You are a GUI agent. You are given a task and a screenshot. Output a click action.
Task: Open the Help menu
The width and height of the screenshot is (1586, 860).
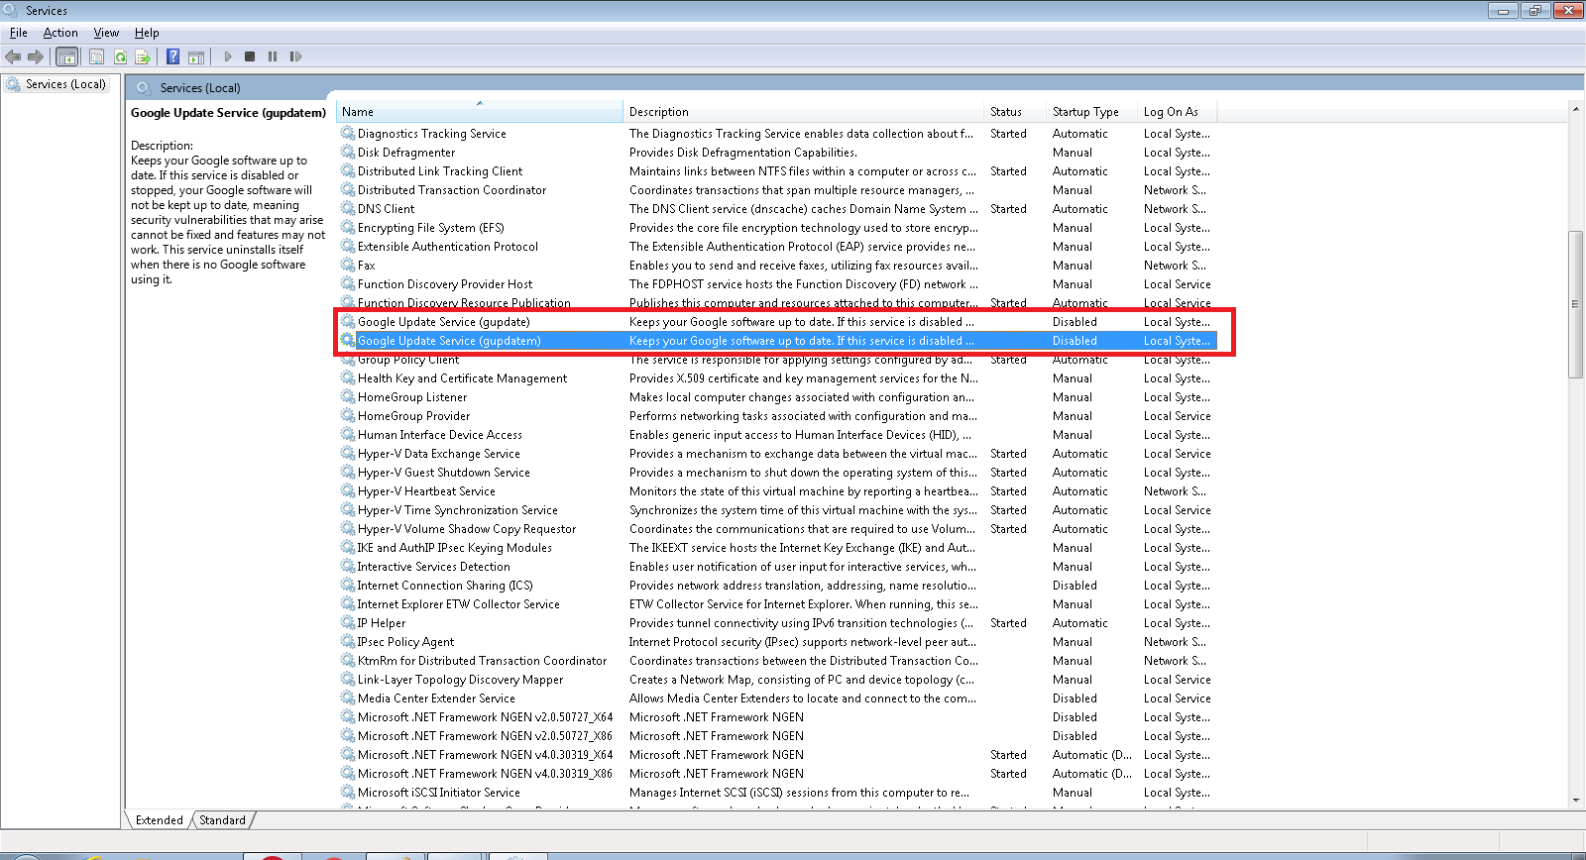click(x=147, y=33)
